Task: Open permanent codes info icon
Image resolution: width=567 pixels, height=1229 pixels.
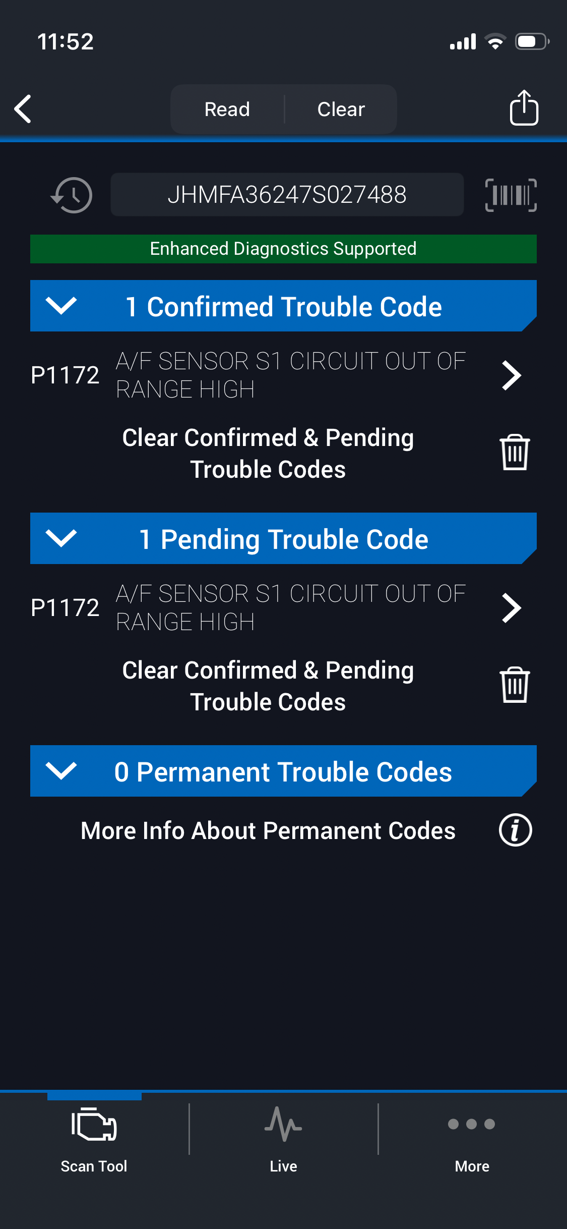Action: point(515,830)
